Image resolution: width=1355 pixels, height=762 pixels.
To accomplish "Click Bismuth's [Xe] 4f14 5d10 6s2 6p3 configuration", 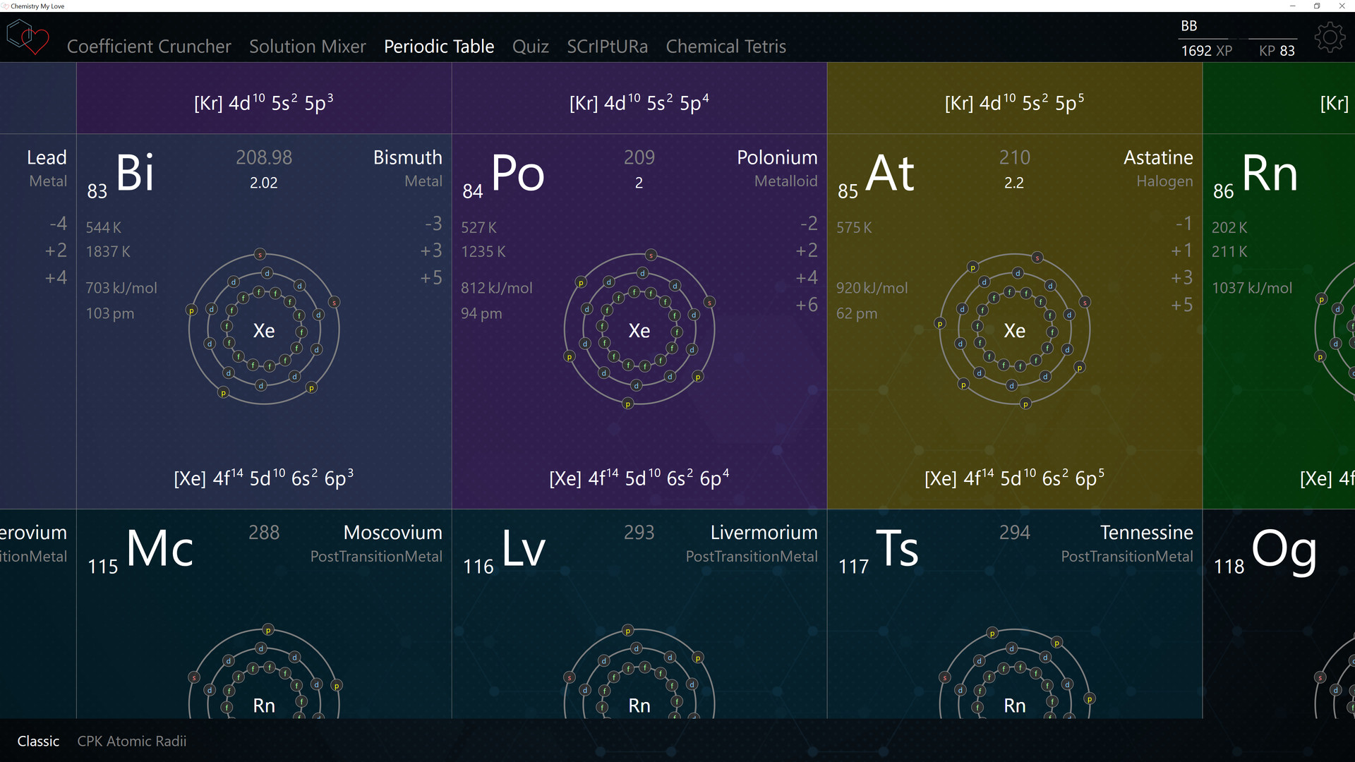I will click(x=264, y=478).
